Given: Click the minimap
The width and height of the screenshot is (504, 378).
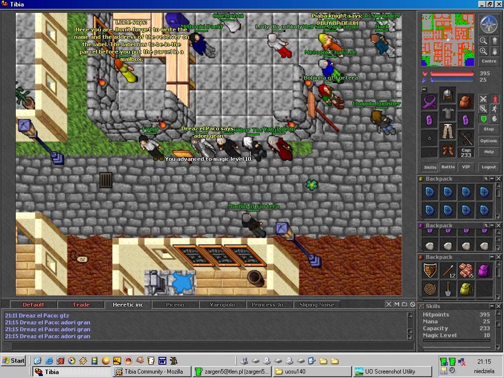Looking at the screenshot, I should [x=448, y=40].
